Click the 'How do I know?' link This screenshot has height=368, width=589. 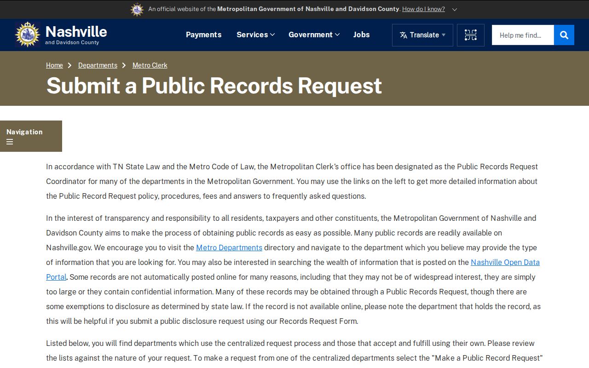(x=423, y=9)
